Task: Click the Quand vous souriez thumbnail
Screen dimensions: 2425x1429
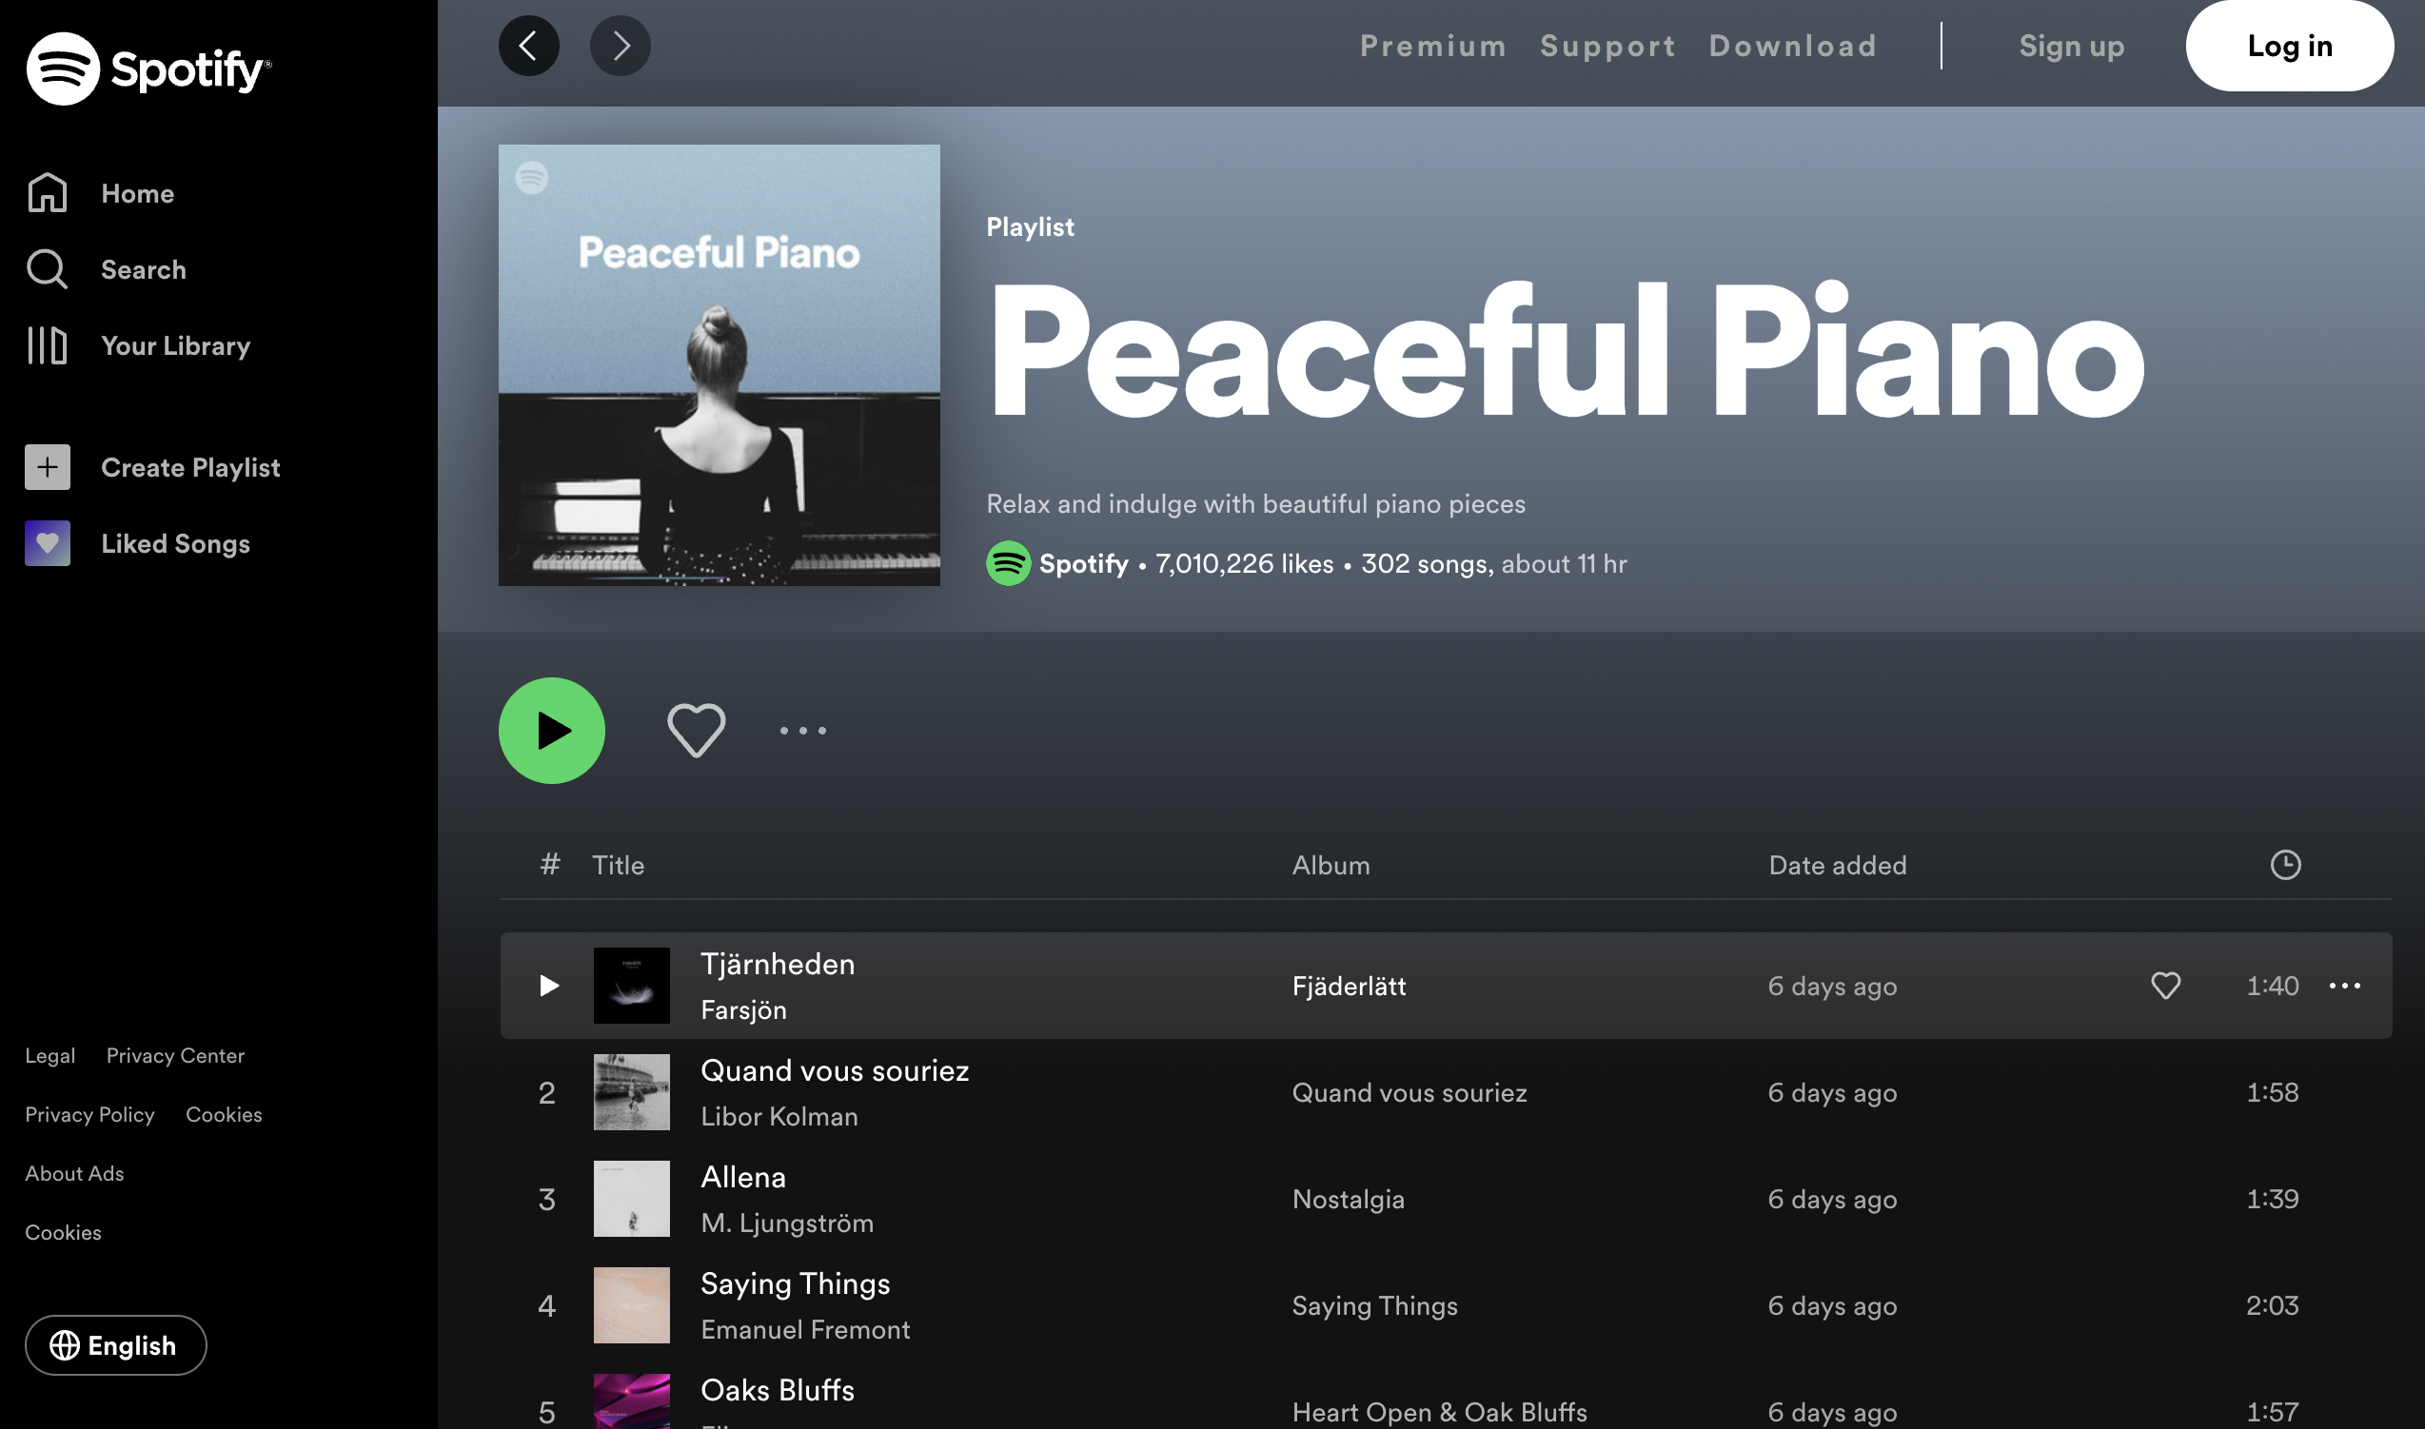Action: click(632, 1092)
